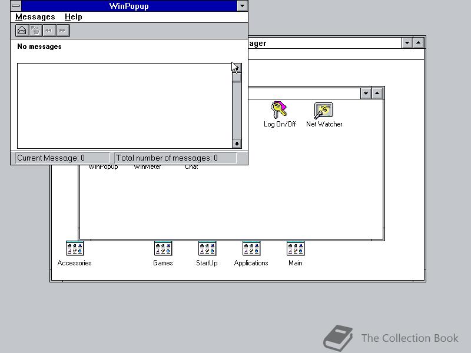Select the Games program group icon
471x353 pixels.
(x=163, y=254)
